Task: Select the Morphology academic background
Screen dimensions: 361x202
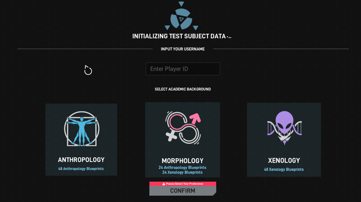Action: [183, 139]
